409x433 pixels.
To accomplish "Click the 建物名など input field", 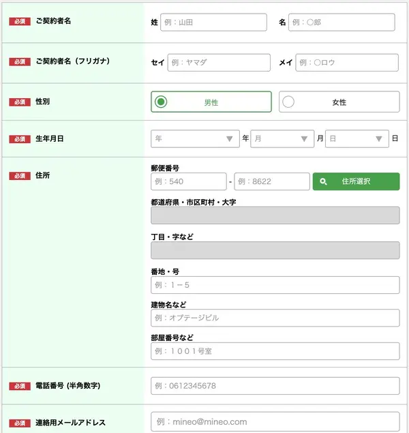I will tap(275, 318).
